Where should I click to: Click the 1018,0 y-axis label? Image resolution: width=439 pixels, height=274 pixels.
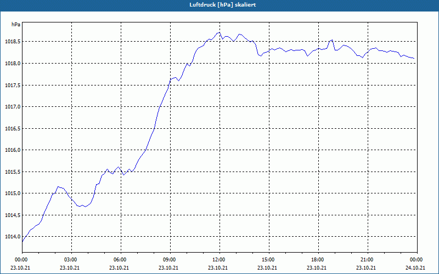pos(12,64)
